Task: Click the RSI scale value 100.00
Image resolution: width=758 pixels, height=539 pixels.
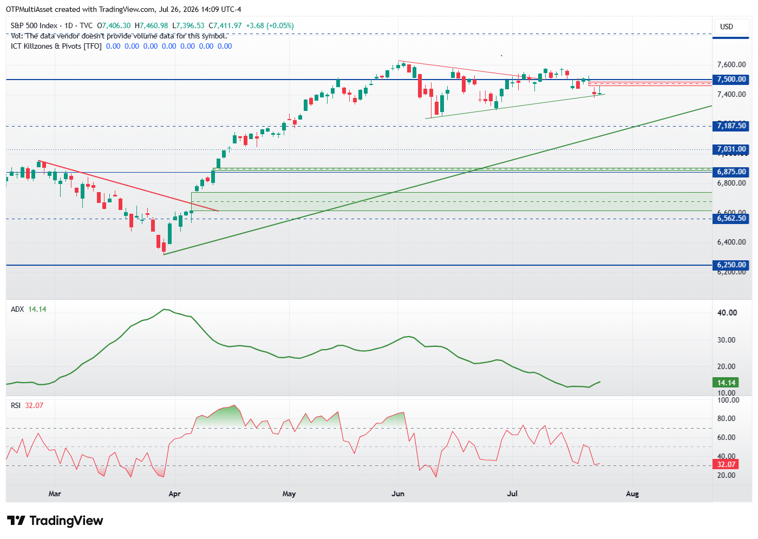Action: [728, 400]
